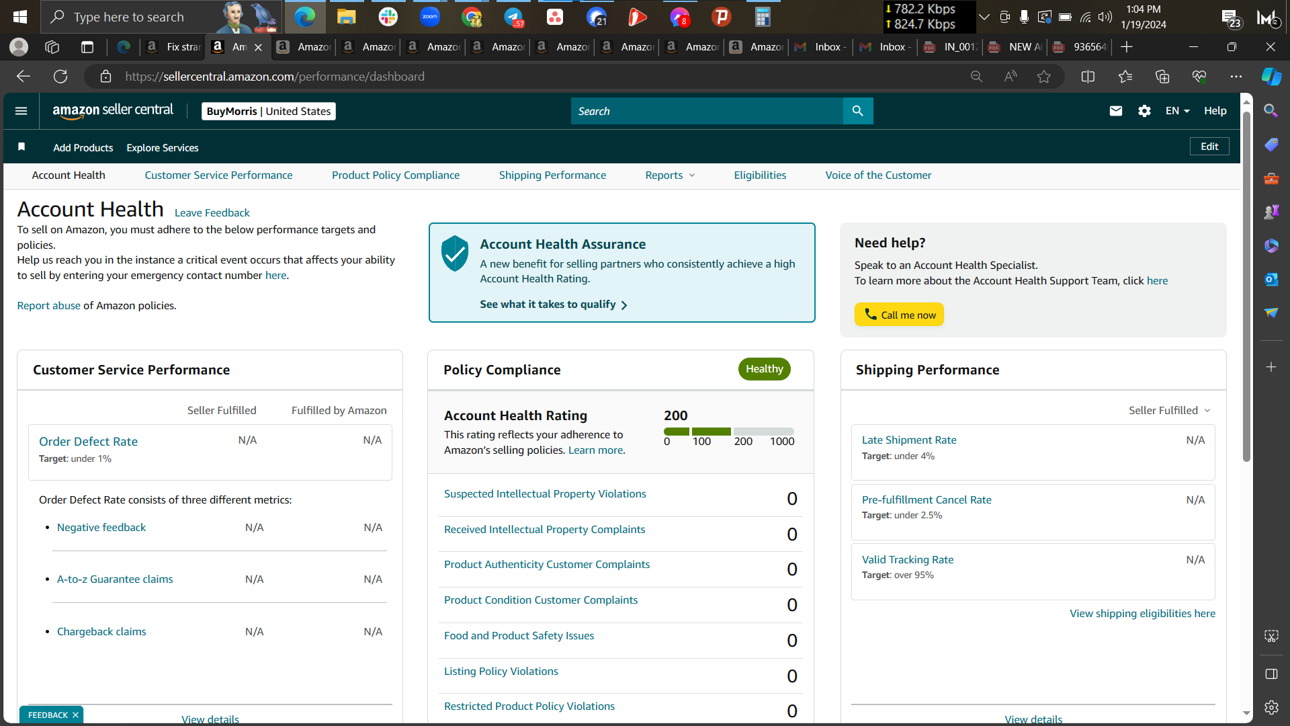Open the browser collections icon

pyautogui.click(x=1162, y=77)
